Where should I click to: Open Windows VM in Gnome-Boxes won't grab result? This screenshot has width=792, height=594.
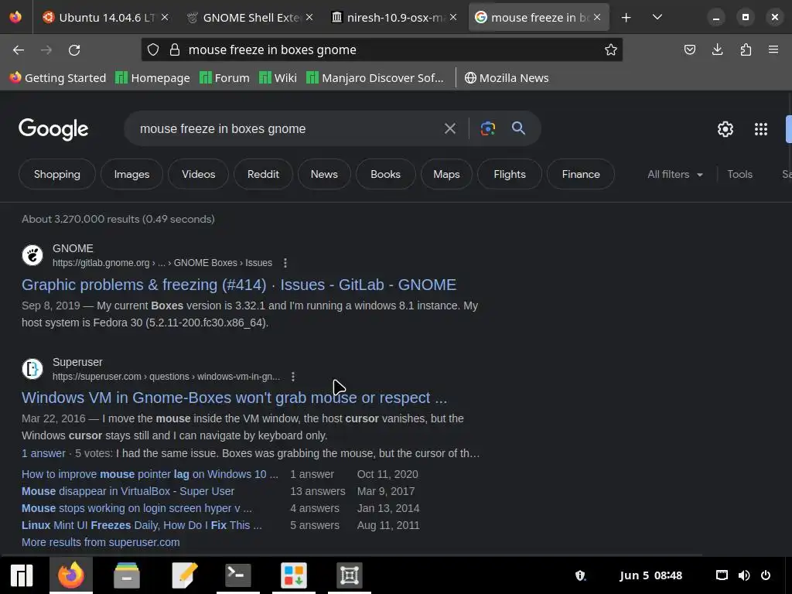coord(234,398)
